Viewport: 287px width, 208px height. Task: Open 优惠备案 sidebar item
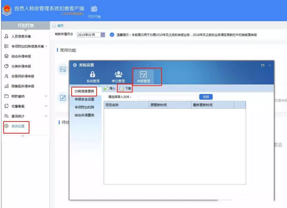pyautogui.click(x=18, y=106)
